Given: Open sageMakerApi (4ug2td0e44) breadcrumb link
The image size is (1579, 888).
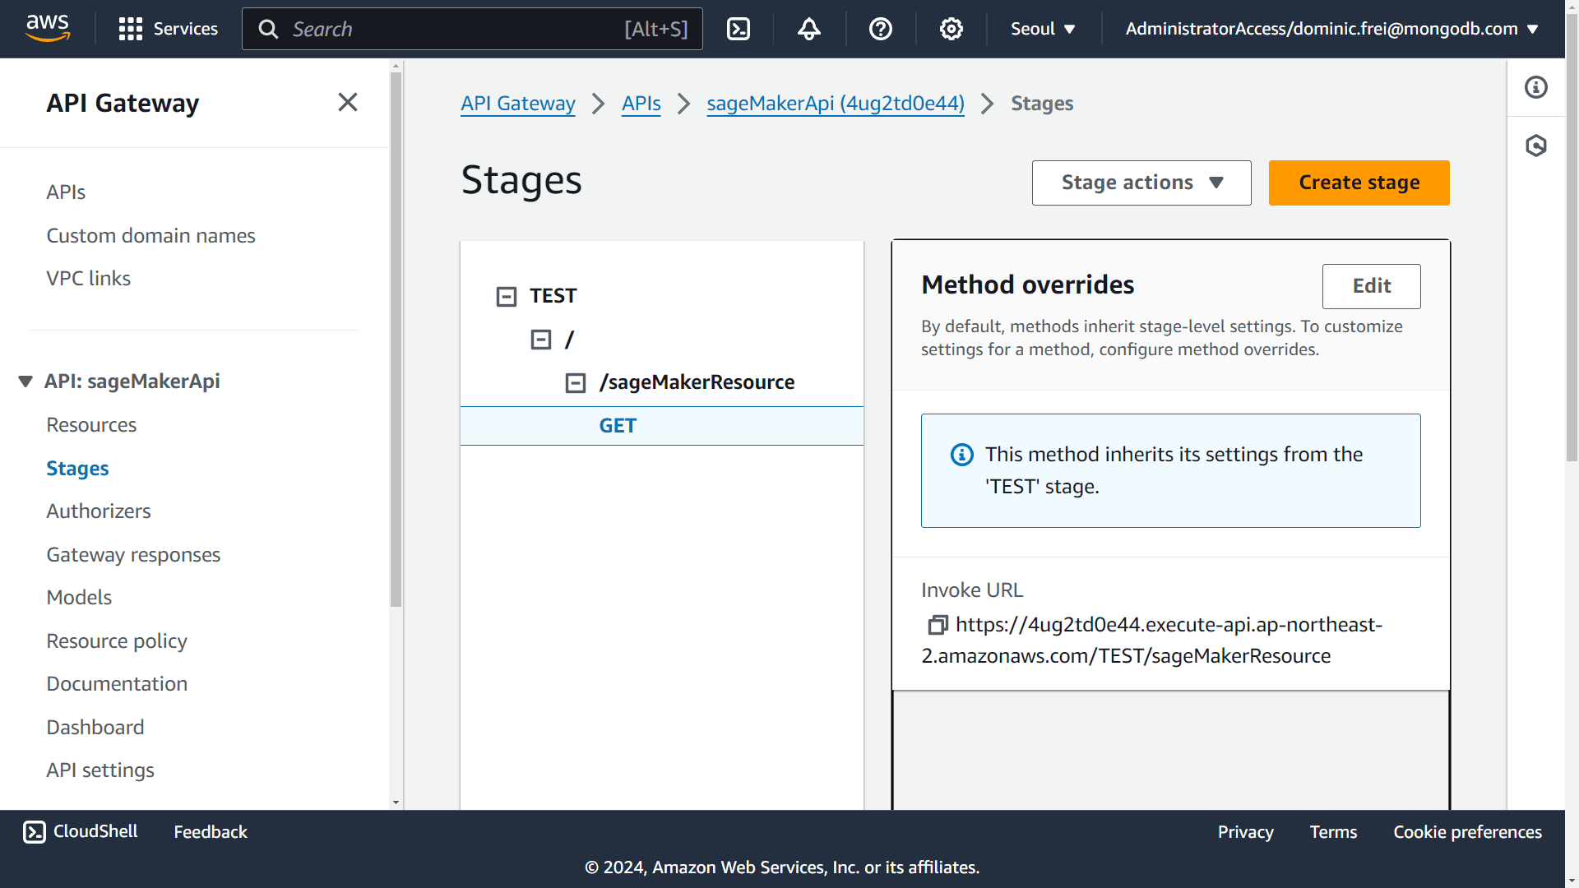Looking at the screenshot, I should click(x=836, y=104).
